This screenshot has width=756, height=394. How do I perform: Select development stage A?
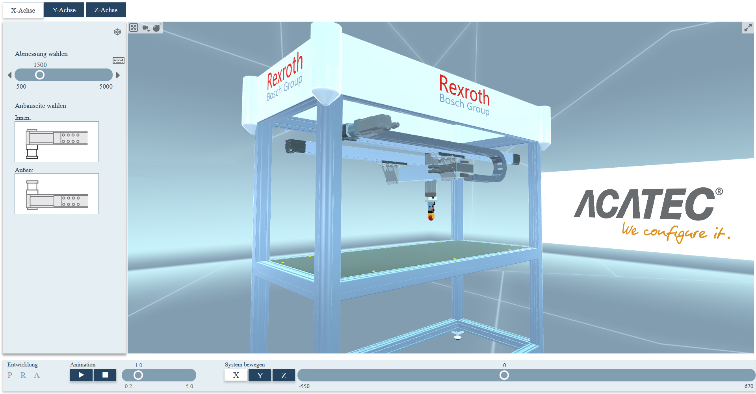37,375
